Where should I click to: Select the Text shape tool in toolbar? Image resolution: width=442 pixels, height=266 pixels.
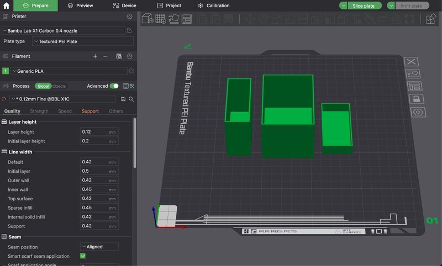(356, 19)
